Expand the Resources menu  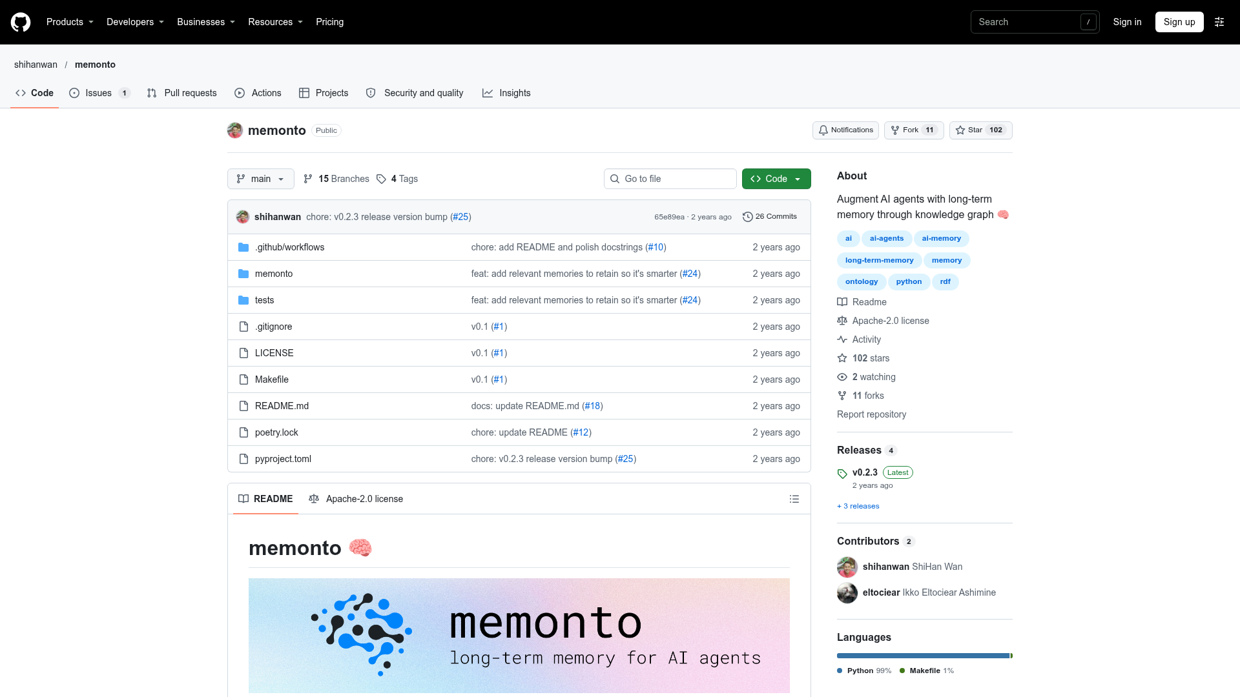click(275, 22)
